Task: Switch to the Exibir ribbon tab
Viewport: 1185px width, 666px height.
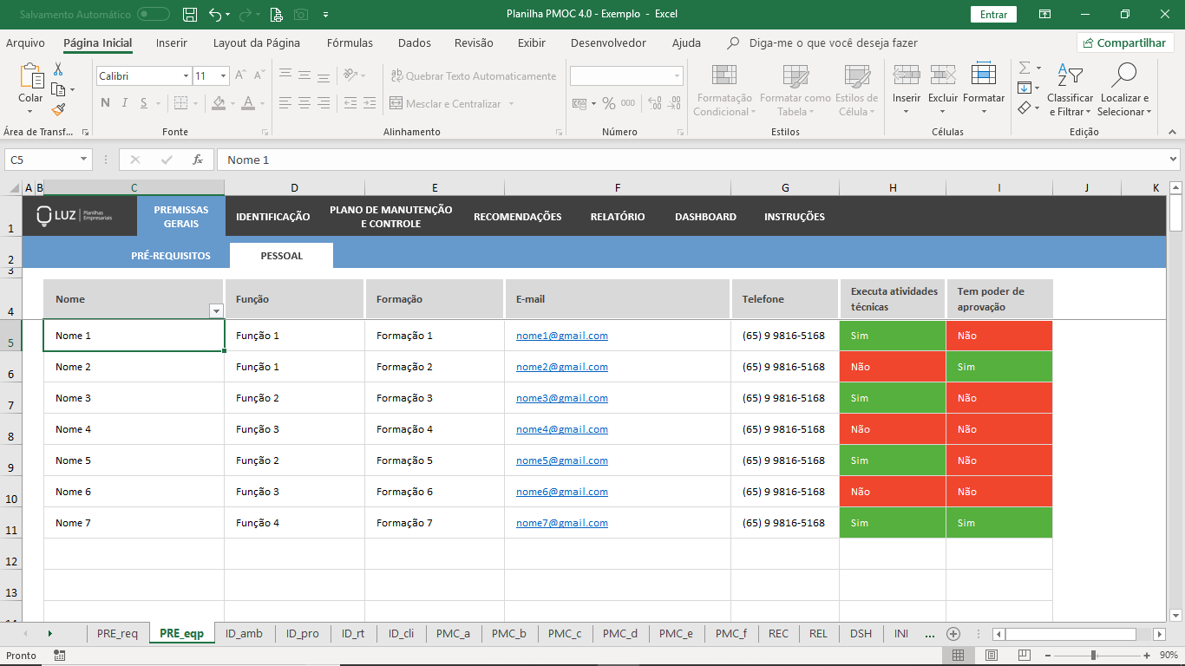Action: (532, 42)
